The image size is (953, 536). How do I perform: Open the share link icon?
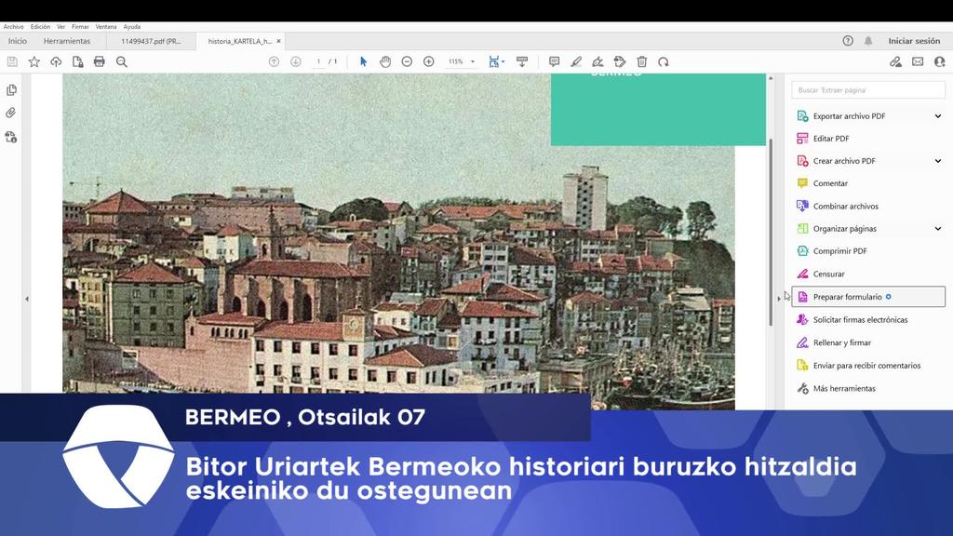(896, 61)
